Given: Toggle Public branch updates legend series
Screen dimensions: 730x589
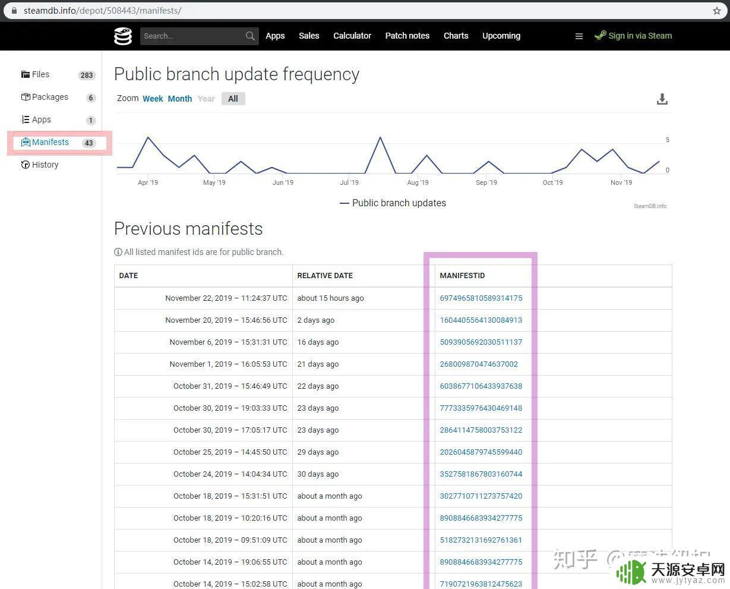Looking at the screenshot, I should point(393,203).
